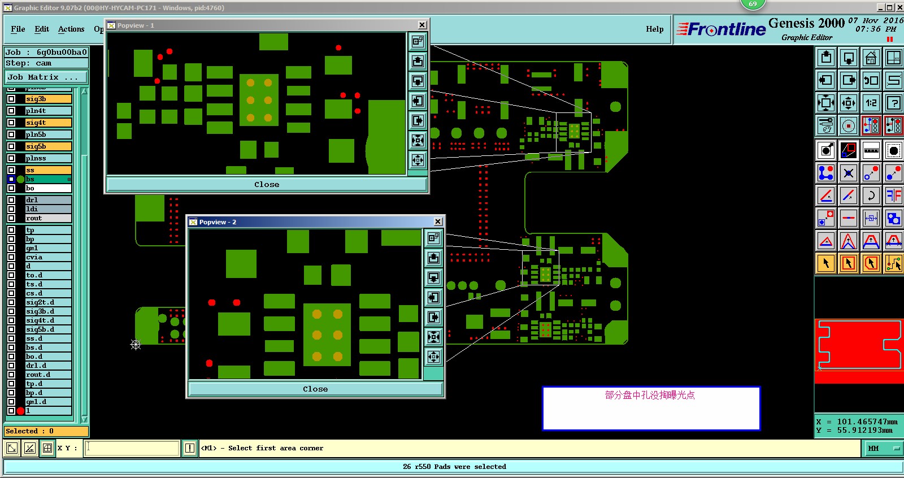
Task: Toggle the sig3b layer display checkbox
Action: pyautogui.click(x=11, y=99)
